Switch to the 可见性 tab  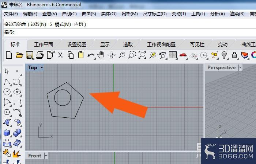(x=197, y=44)
